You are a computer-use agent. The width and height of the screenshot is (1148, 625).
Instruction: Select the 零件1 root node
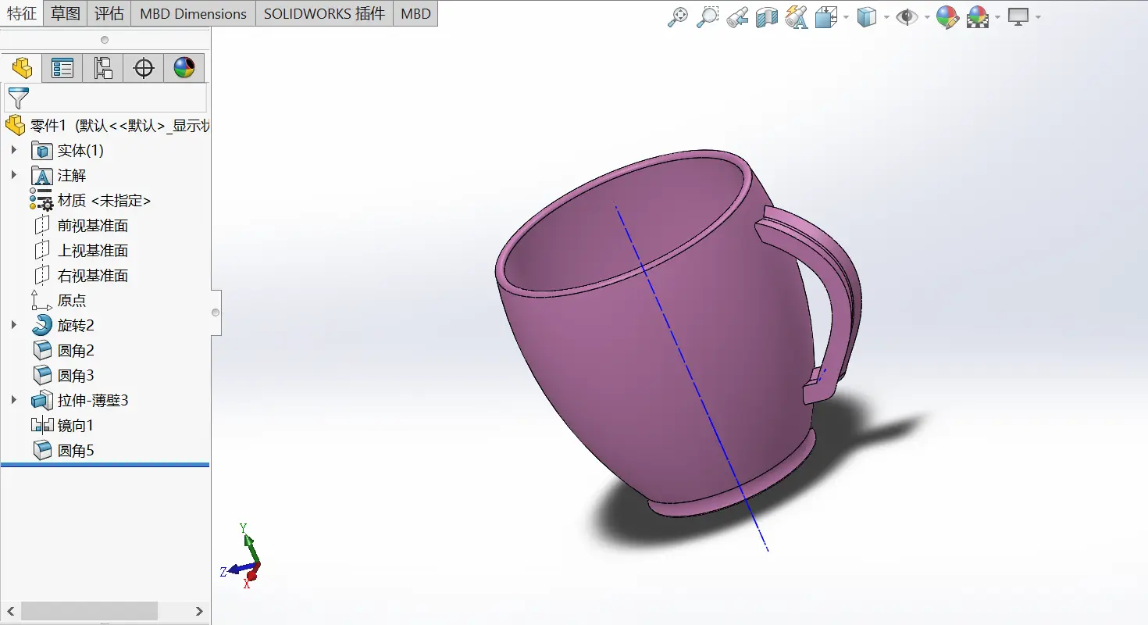tap(106, 125)
